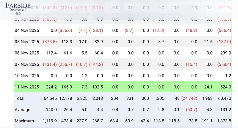Select the 112.4 value

(x=51, y=53)
